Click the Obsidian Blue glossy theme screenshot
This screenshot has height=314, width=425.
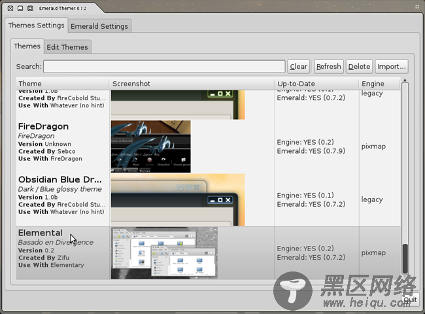(x=178, y=200)
